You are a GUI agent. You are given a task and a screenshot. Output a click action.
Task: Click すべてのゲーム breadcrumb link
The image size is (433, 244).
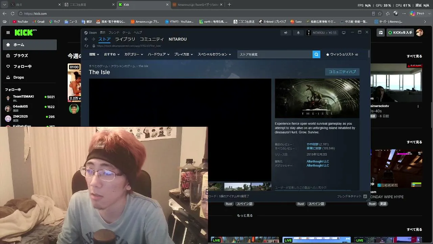(98, 66)
